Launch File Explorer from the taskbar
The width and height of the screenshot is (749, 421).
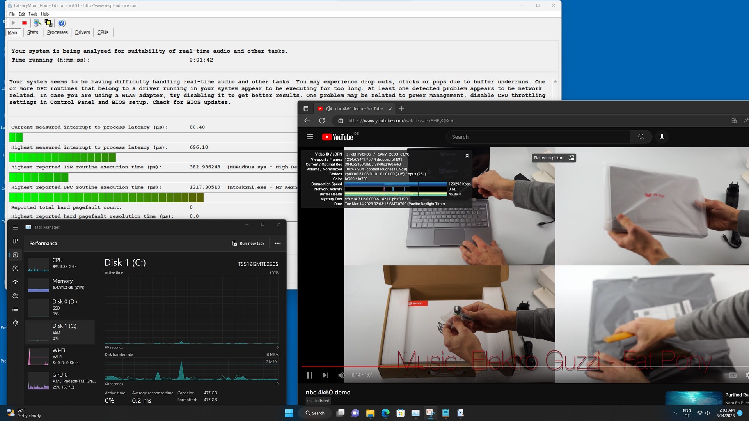pyautogui.click(x=370, y=413)
